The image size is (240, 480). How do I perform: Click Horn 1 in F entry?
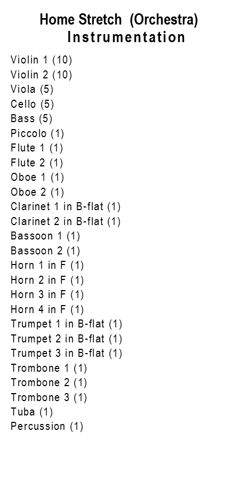coord(47,265)
